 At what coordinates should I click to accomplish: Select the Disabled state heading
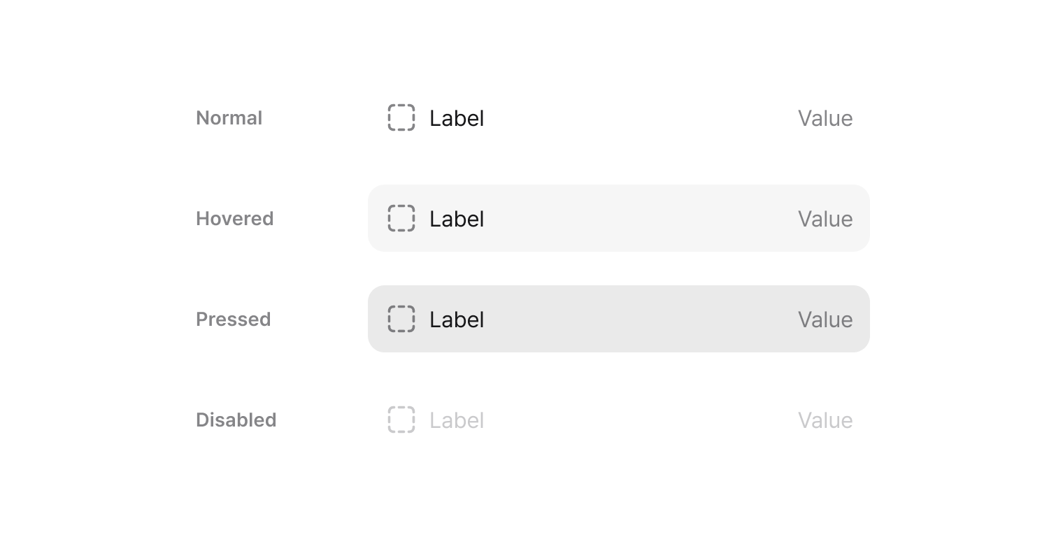click(x=236, y=420)
